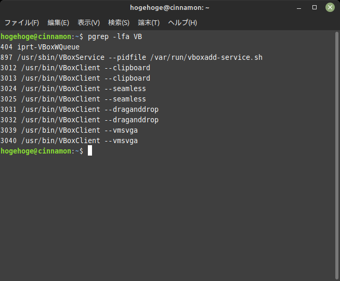
Task: Click the vertical scrollbar of the terminal
Action: (337, 156)
